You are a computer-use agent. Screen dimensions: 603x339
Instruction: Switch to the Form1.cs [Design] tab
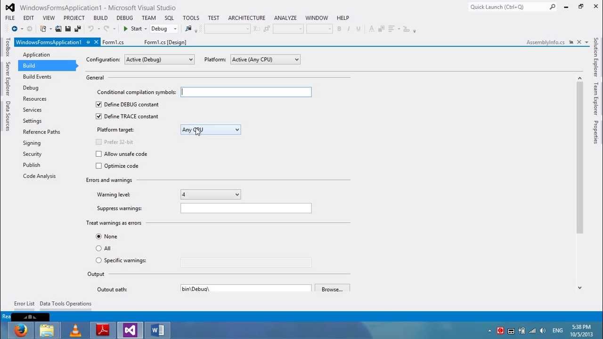click(165, 42)
